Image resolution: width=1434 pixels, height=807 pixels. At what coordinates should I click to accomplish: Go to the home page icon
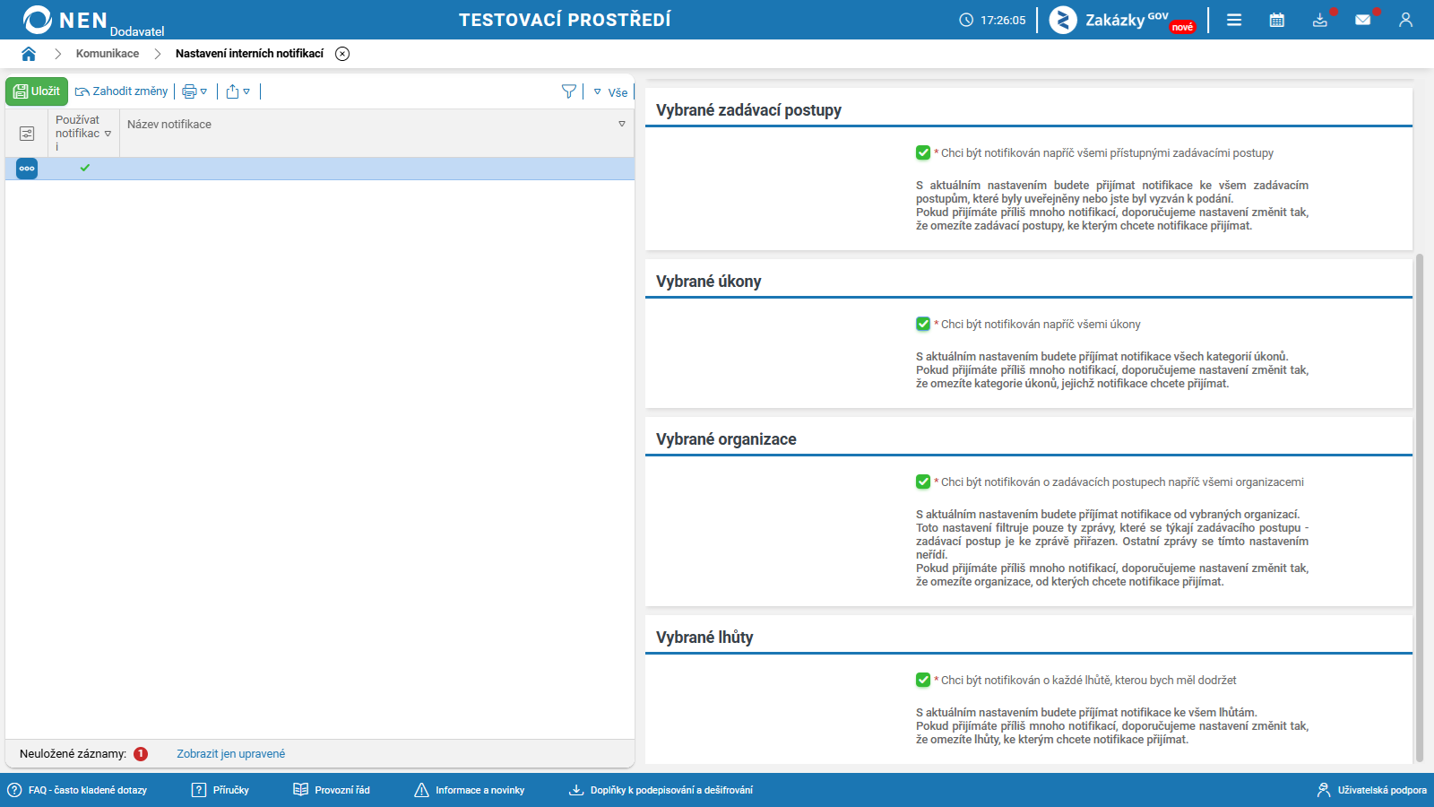(29, 54)
